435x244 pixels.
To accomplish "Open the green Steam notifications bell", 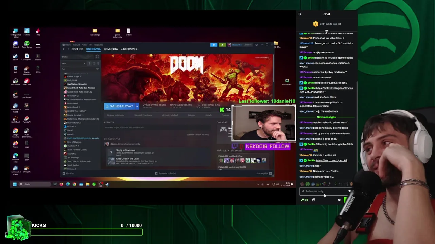I will coord(222,45).
